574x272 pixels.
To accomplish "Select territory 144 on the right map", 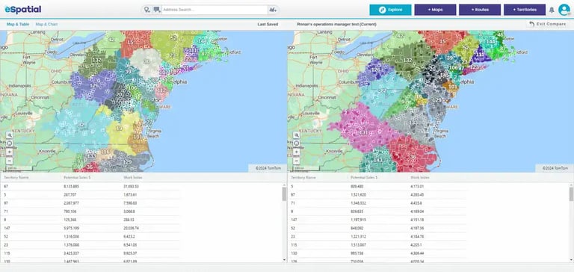I will tap(490, 42).
